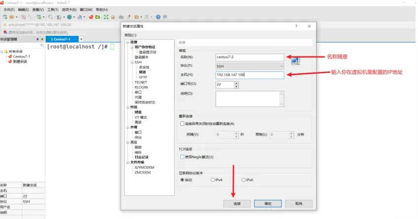Image resolution: width=418 pixels, height=219 pixels.
Task: Click the globe encoding icon in toolbar
Action: point(70,17)
